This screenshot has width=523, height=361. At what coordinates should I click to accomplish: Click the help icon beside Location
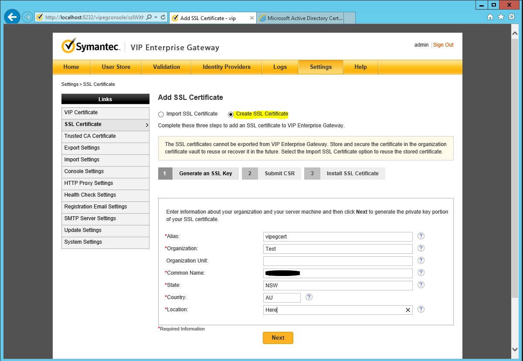(x=421, y=309)
